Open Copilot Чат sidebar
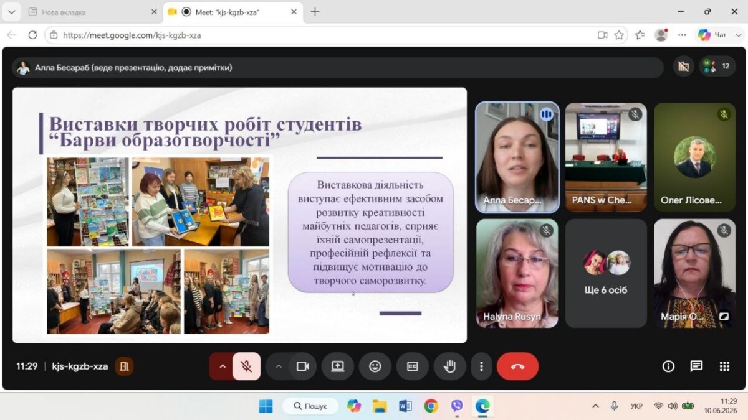 click(x=713, y=35)
